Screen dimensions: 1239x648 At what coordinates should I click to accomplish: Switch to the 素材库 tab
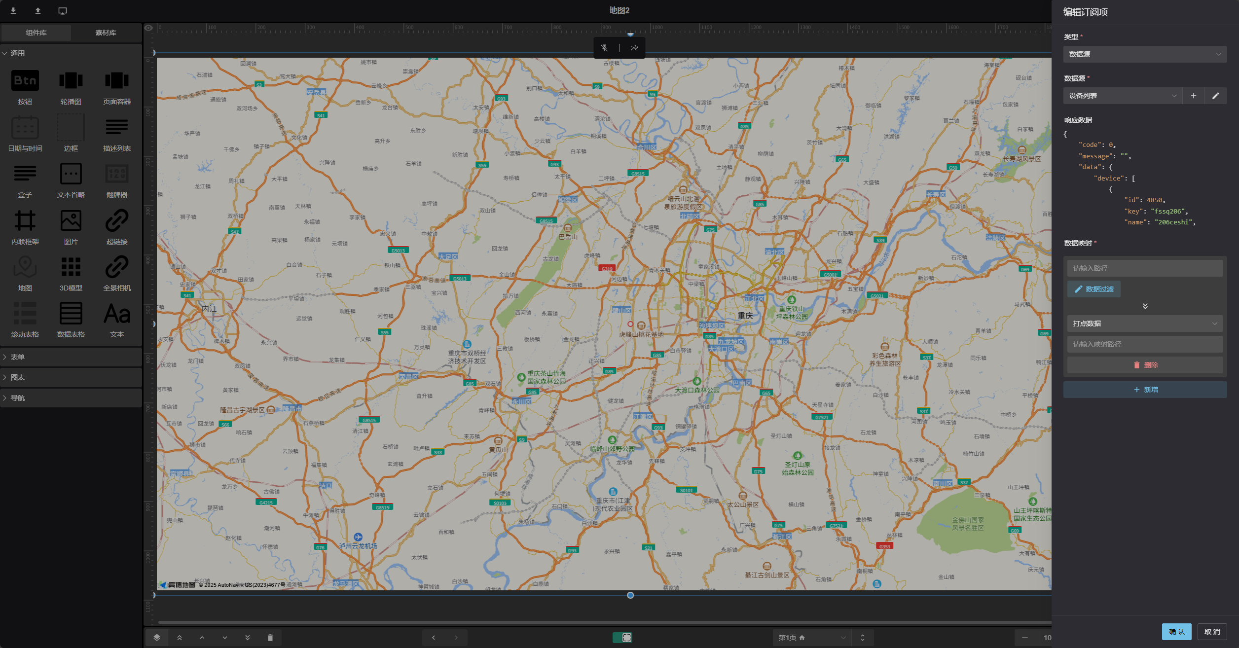(x=106, y=33)
